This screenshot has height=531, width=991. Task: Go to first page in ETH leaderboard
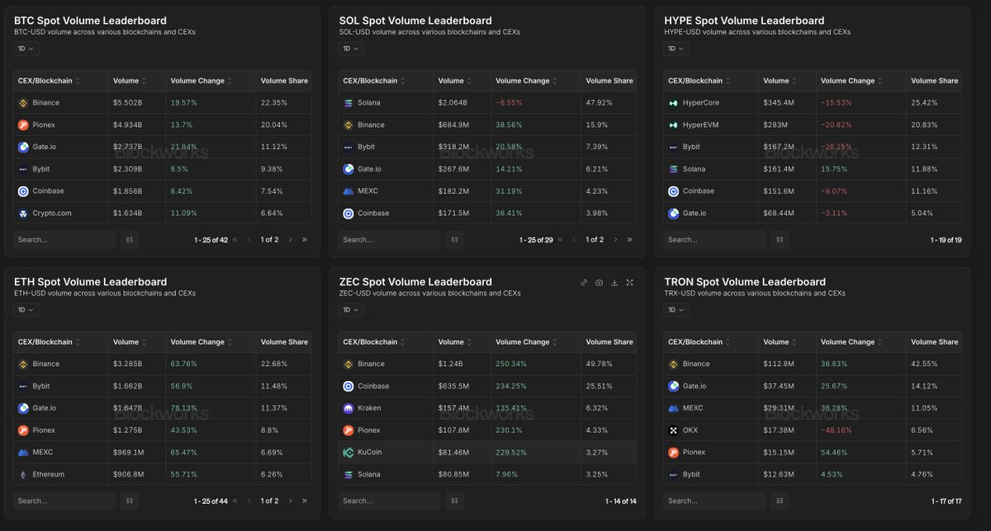click(x=235, y=500)
